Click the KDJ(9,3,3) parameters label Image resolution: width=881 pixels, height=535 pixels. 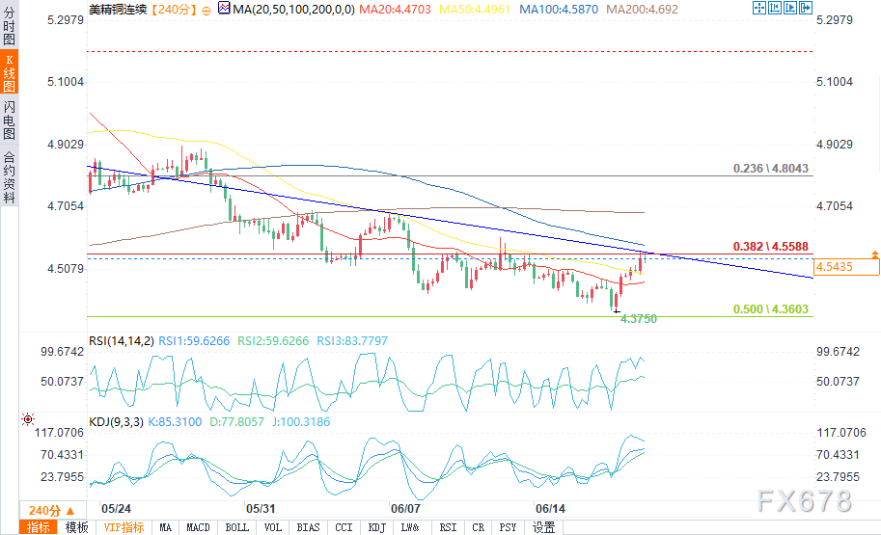tap(117, 421)
